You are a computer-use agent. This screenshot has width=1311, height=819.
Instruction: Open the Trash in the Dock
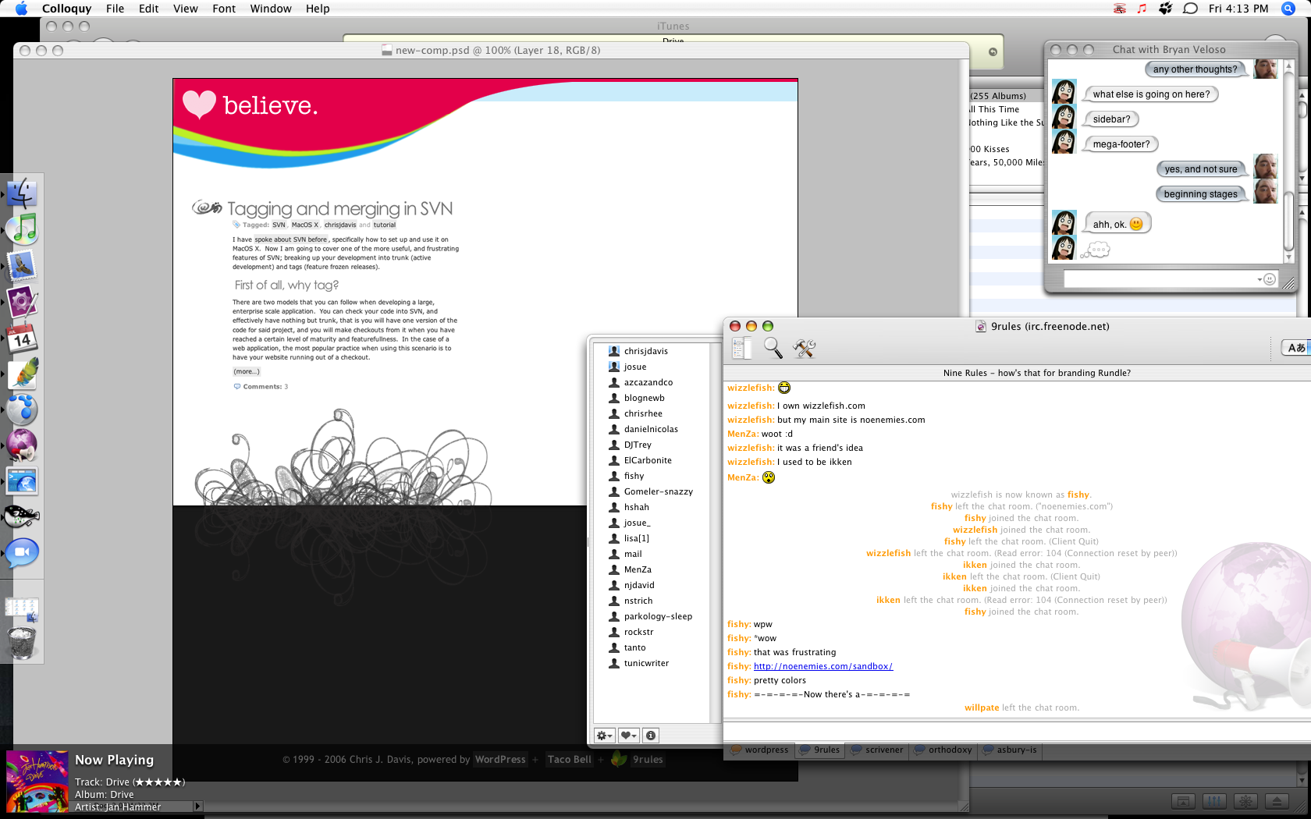(x=22, y=643)
